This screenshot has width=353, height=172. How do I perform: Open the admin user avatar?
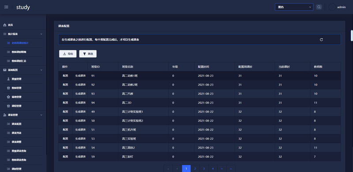point(332,7)
